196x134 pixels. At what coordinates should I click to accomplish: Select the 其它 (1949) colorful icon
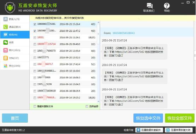click(x=6, y=66)
